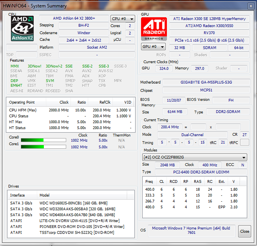Select TSSTcorp CDDVDW SH-S223Q drive row
This screenshot has width=257, height=246.
(x=71, y=233)
